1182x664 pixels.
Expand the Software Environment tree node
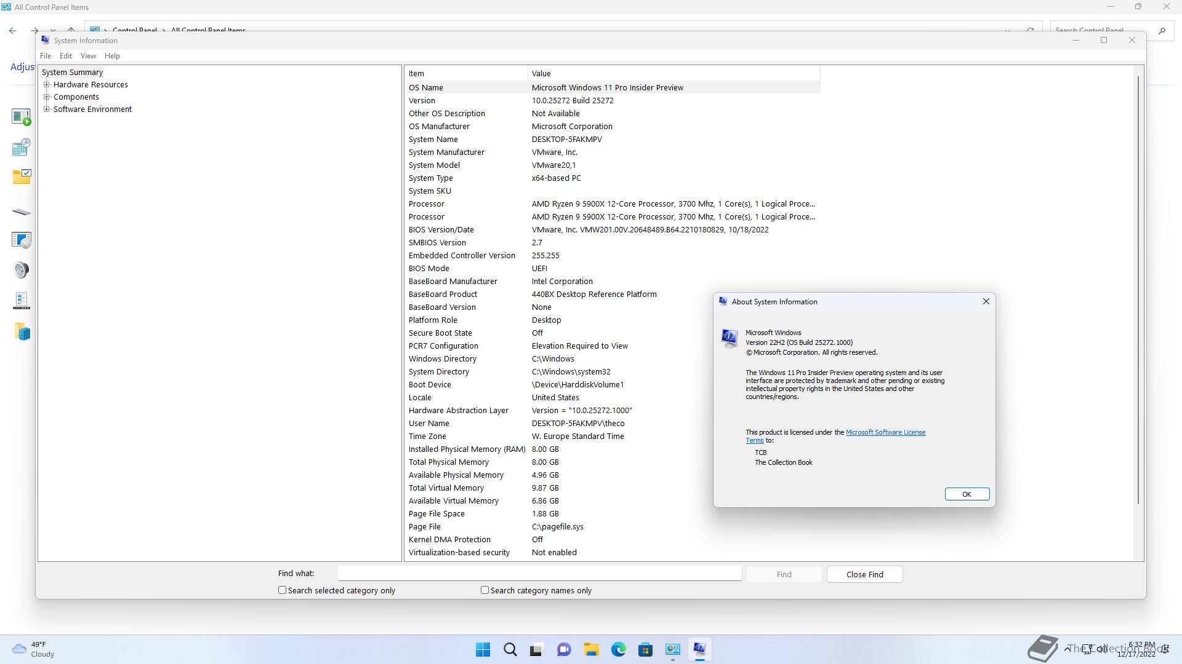tap(47, 109)
